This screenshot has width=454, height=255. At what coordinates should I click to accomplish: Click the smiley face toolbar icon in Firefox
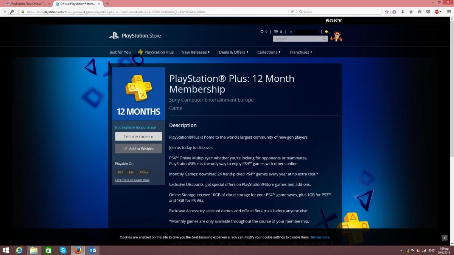click(420, 12)
